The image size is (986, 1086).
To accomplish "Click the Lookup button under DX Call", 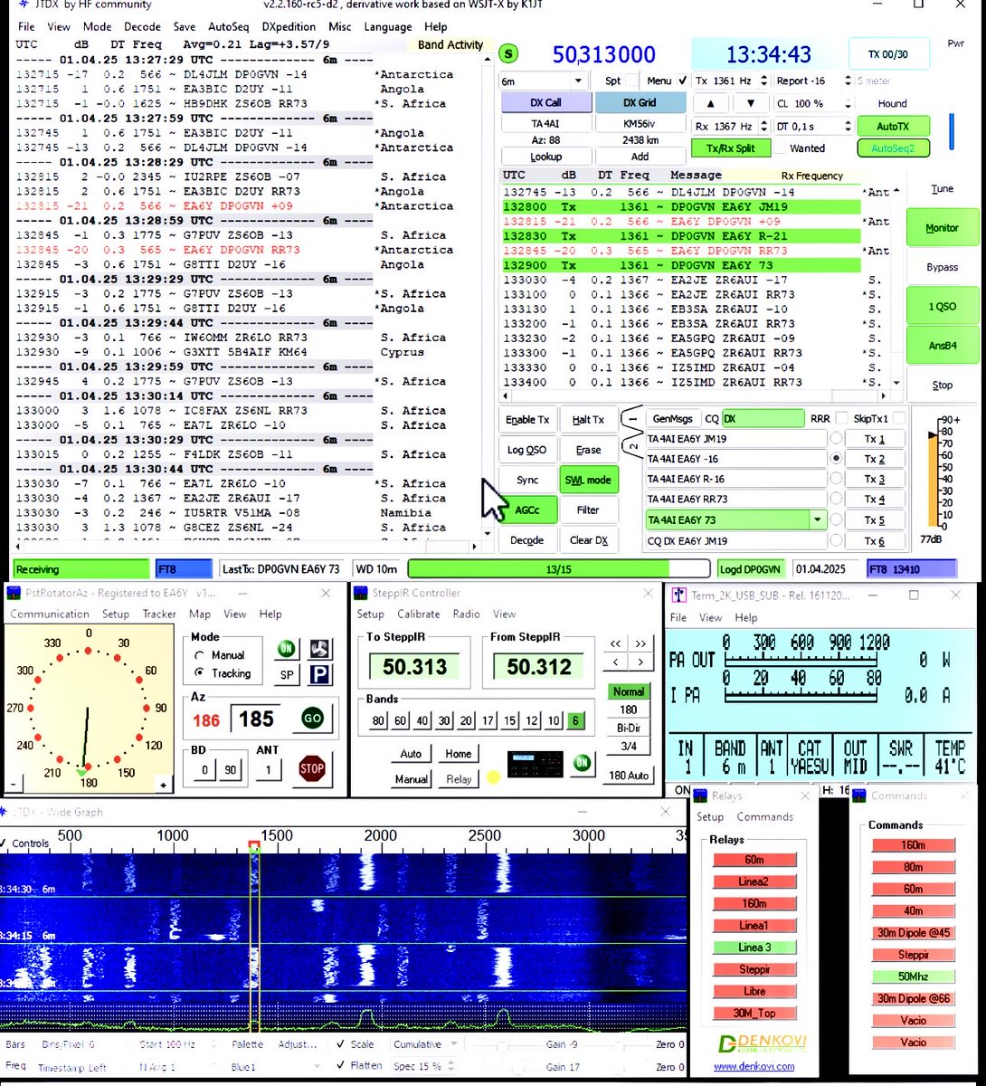I will click(x=545, y=156).
